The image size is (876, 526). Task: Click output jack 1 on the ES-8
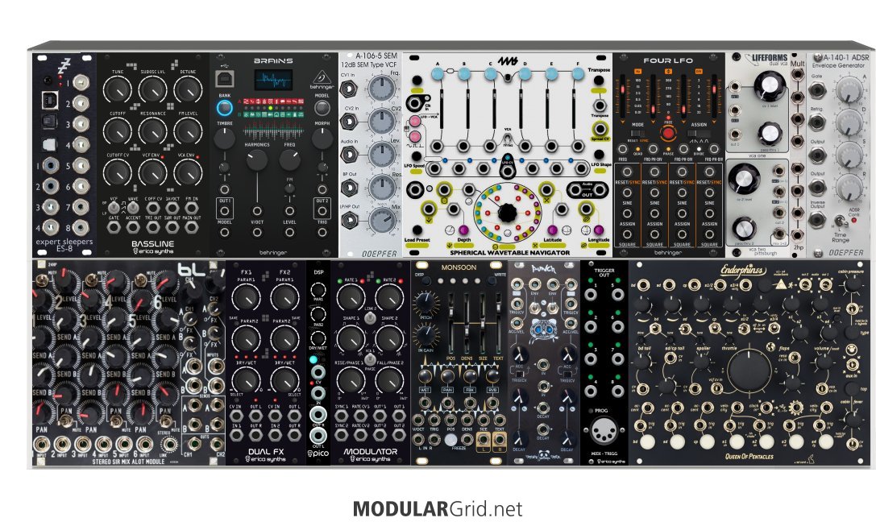pyautogui.click(x=81, y=82)
